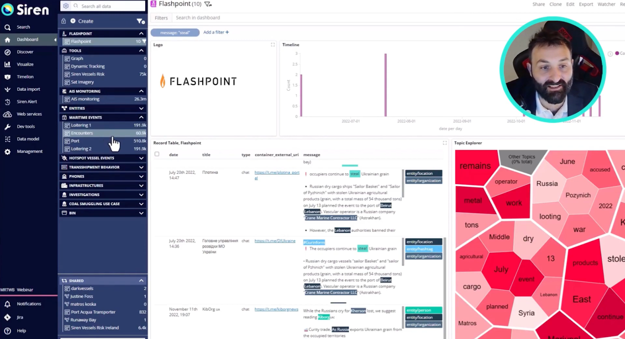This screenshot has height=339, width=625.
Task: Open Timelion via its sidebar icon
Action: coord(7,77)
